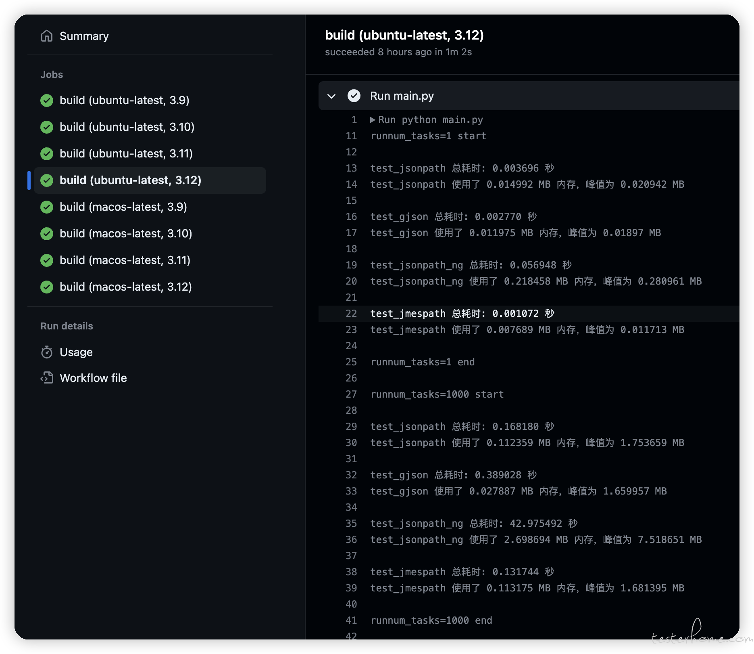Open the build (ubuntu-latest, 3.11) job
Image resolution: width=754 pixels, height=654 pixels.
pos(126,153)
